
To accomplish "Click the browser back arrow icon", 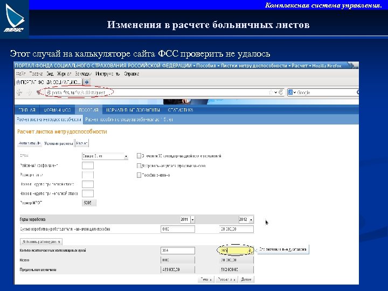I will [19, 93].
